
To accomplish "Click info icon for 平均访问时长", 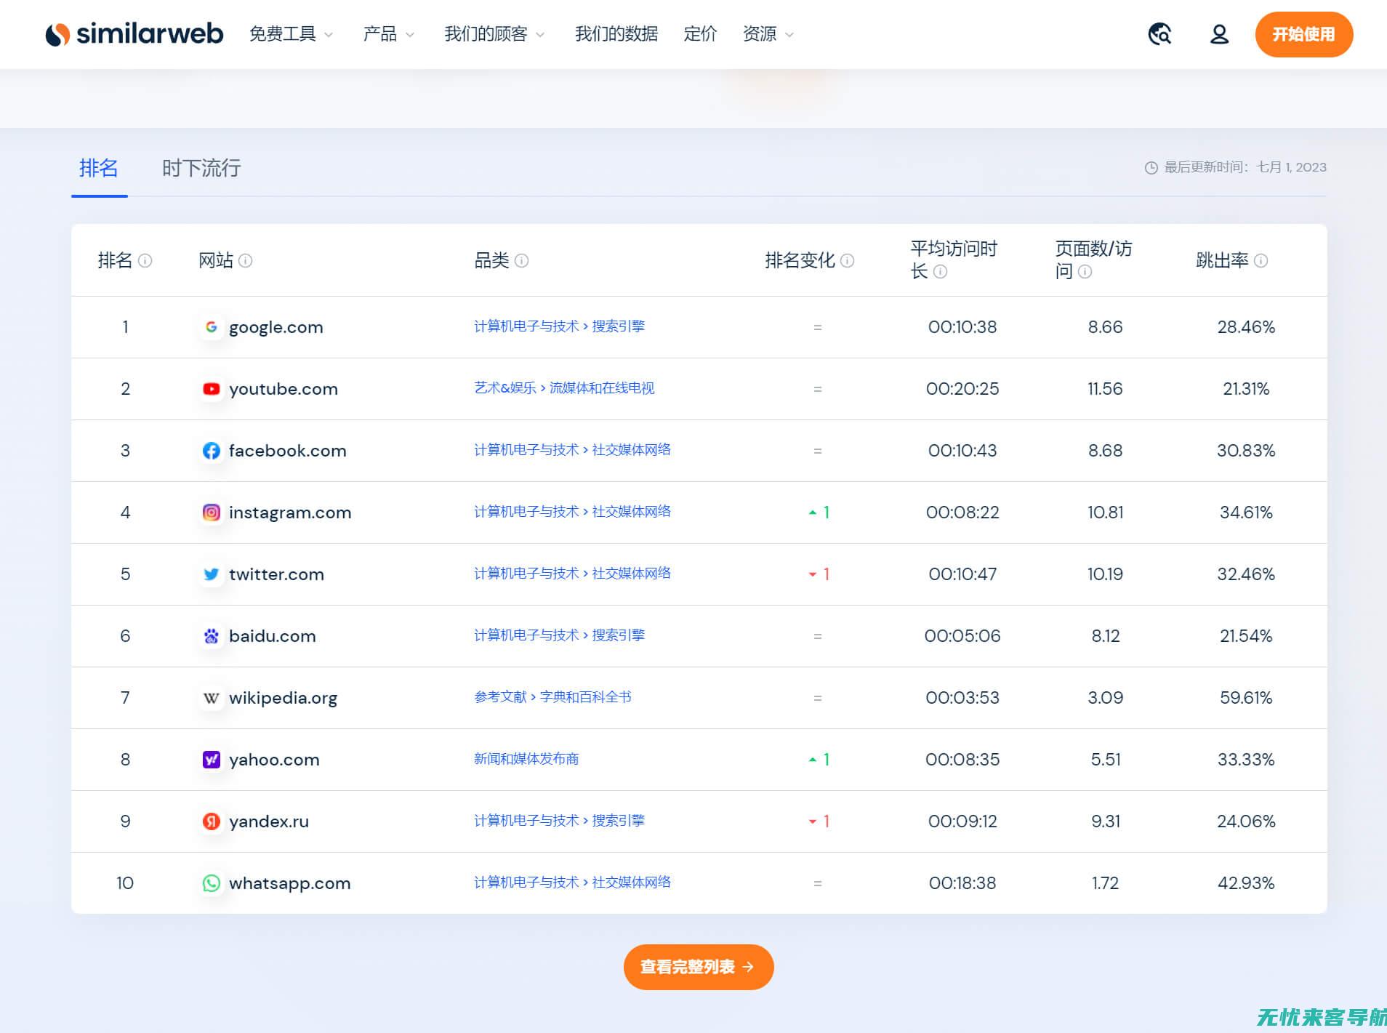I will pos(941,272).
